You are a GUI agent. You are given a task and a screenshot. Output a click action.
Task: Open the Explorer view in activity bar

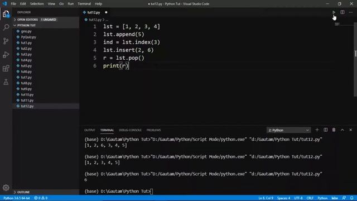pos(6,14)
